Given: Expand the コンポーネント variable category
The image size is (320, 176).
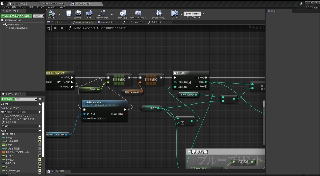Looking at the screenshot, I should tap(1, 134).
